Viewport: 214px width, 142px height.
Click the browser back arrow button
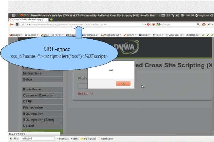pyautogui.click(x=11, y=24)
